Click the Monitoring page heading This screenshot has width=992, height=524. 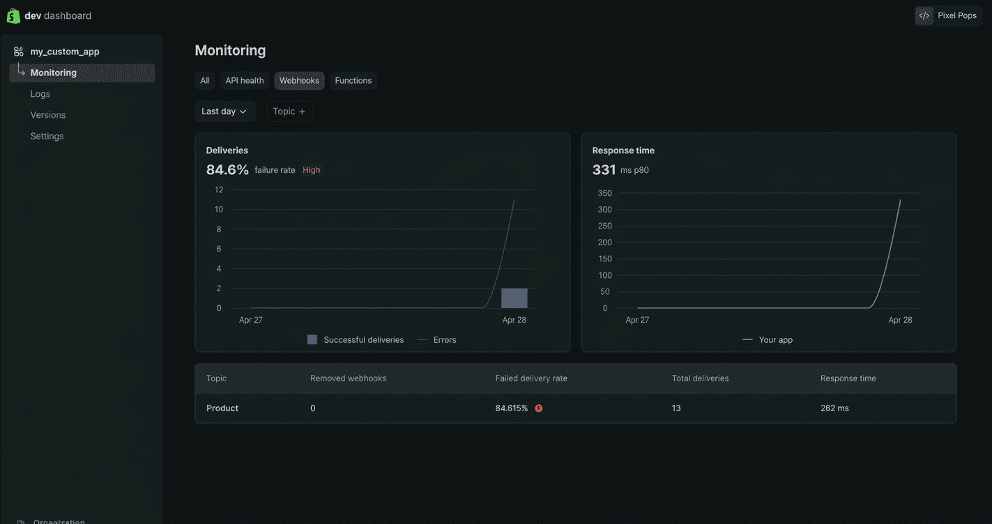coord(230,50)
